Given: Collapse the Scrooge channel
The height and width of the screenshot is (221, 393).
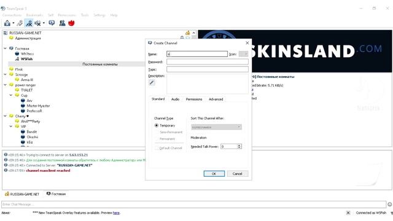Looking at the screenshot, I should pyautogui.click(x=6, y=74).
